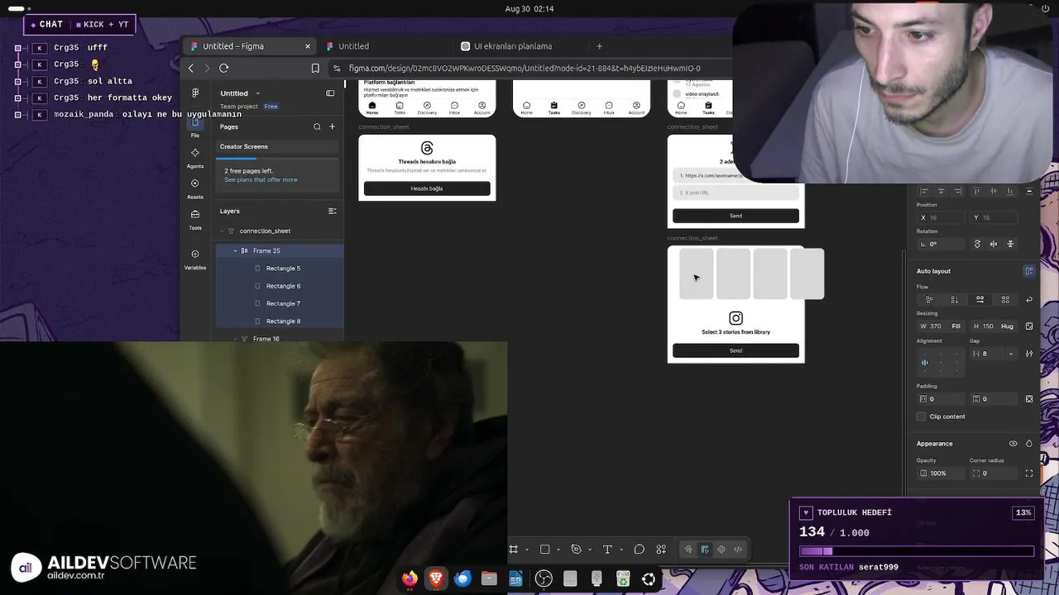Open the Frame tool options dropdown
This screenshot has height=595, width=1059.
[x=526, y=550]
